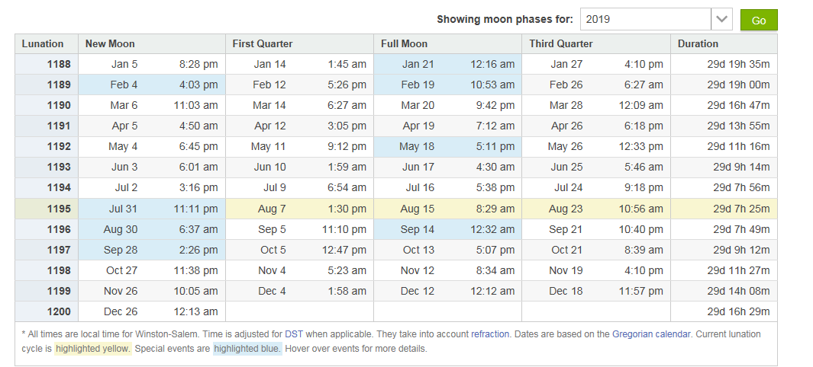
Task: Select the May 18 full moon cell
Action: [x=447, y=147]
